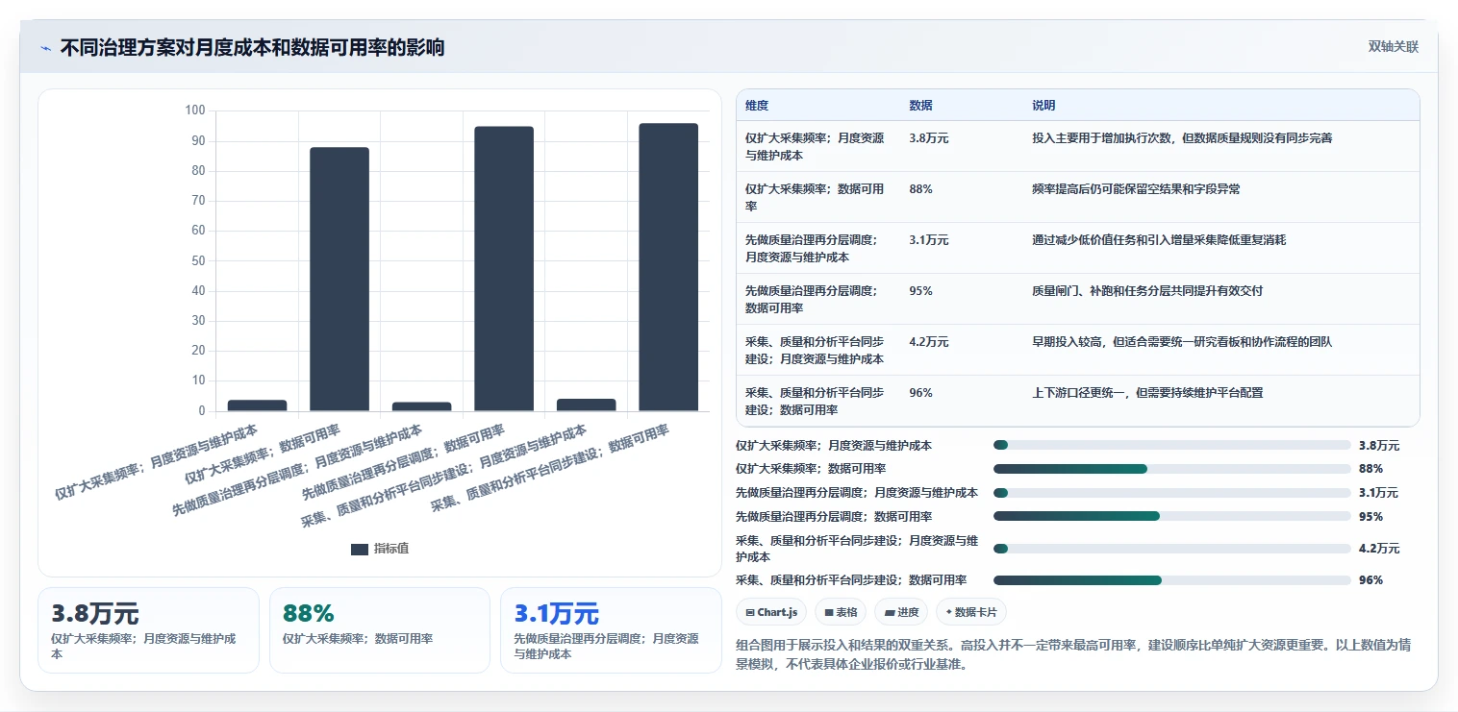The image size is (1458, 712).
Task: Click the description 上下游口径更统一
Action: click(x=1147, y=393)
